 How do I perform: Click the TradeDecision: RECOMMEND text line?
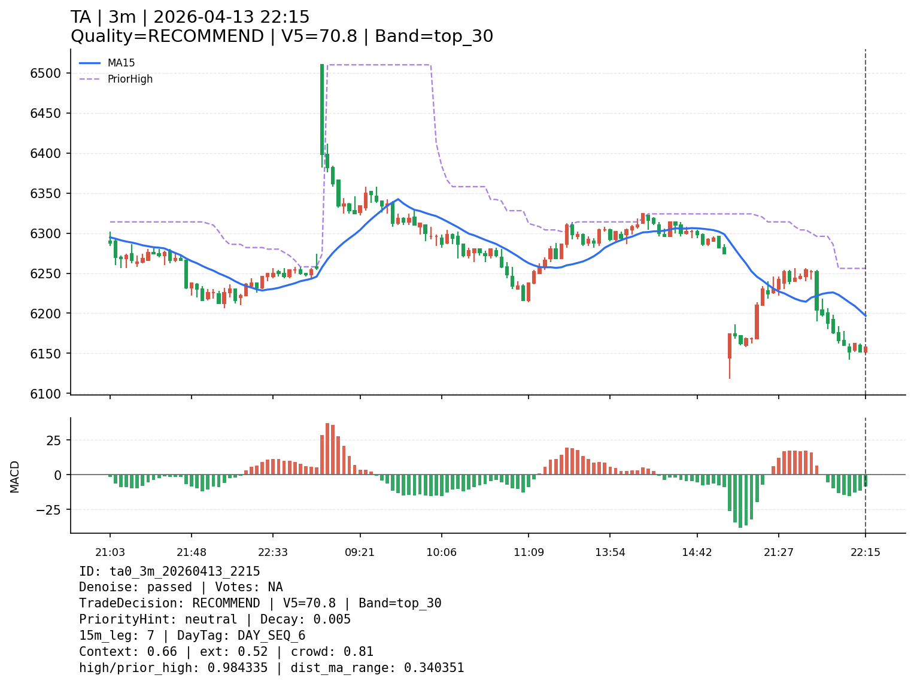click(260, 603)
